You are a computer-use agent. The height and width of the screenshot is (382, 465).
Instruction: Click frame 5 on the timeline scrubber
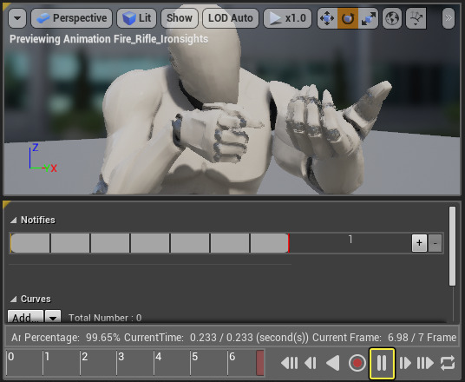(194, 357)
